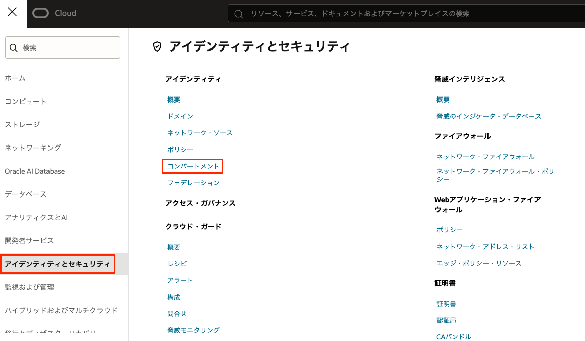
Task: Open 概要 under アイデンティティ
Action: 174,100
